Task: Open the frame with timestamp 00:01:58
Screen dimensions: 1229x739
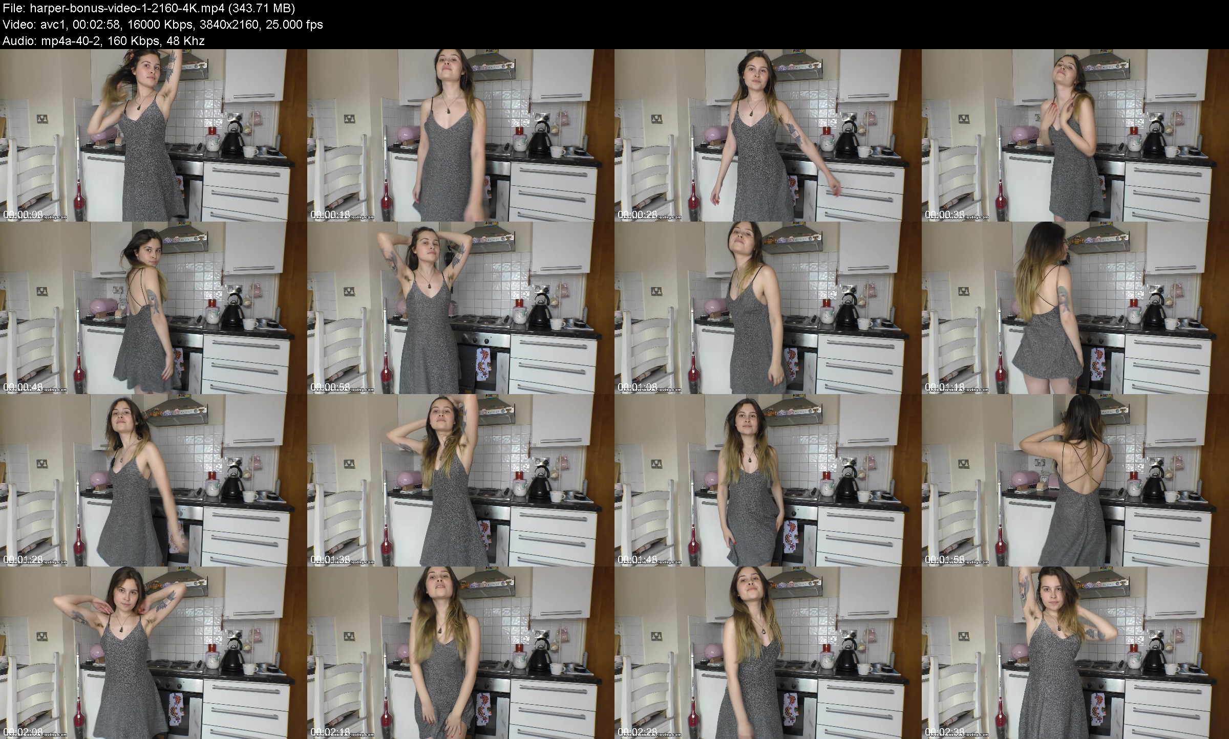Action: coord(1075,480)
